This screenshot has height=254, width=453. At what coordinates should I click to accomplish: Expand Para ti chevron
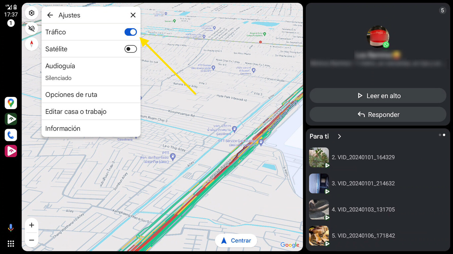339,137
